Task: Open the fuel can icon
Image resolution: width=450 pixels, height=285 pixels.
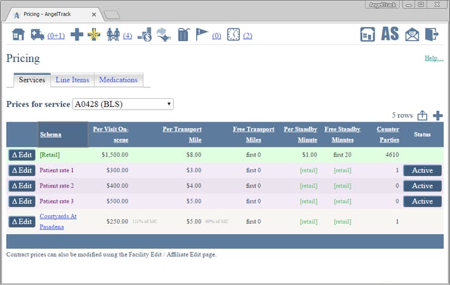Action: (183, 35)
